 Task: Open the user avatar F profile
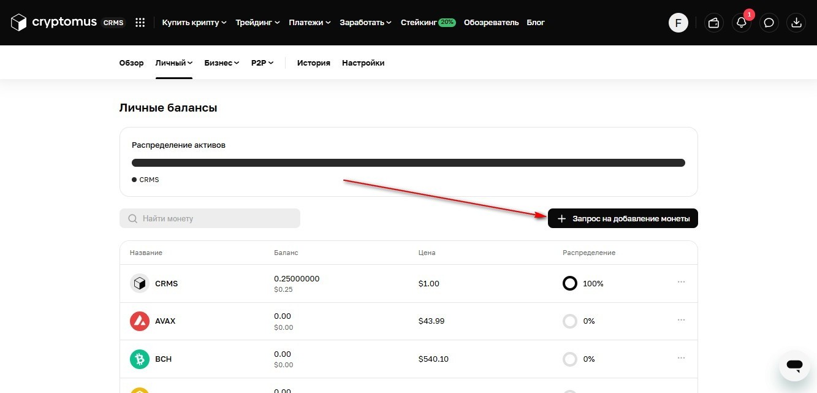[678, 23]
